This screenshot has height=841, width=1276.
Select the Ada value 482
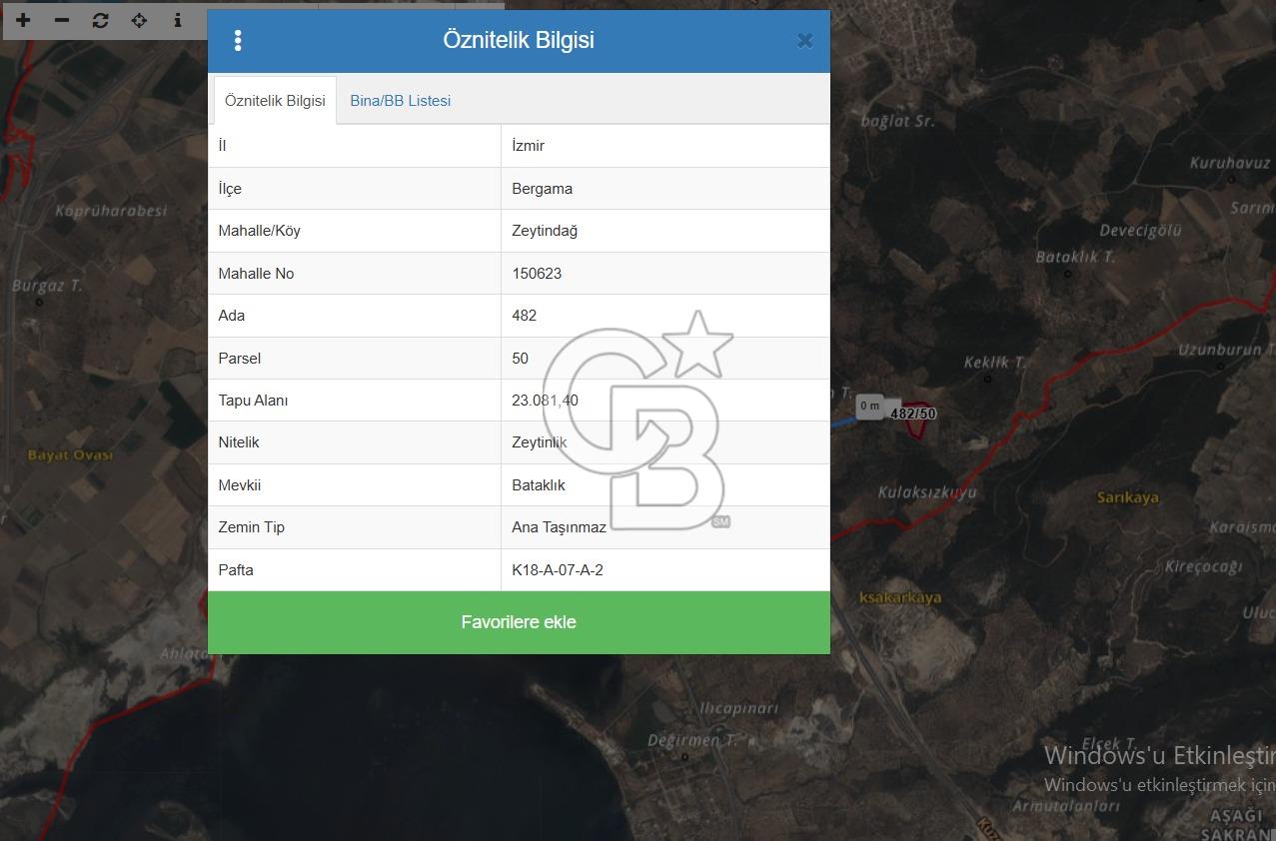coord(525,316)
